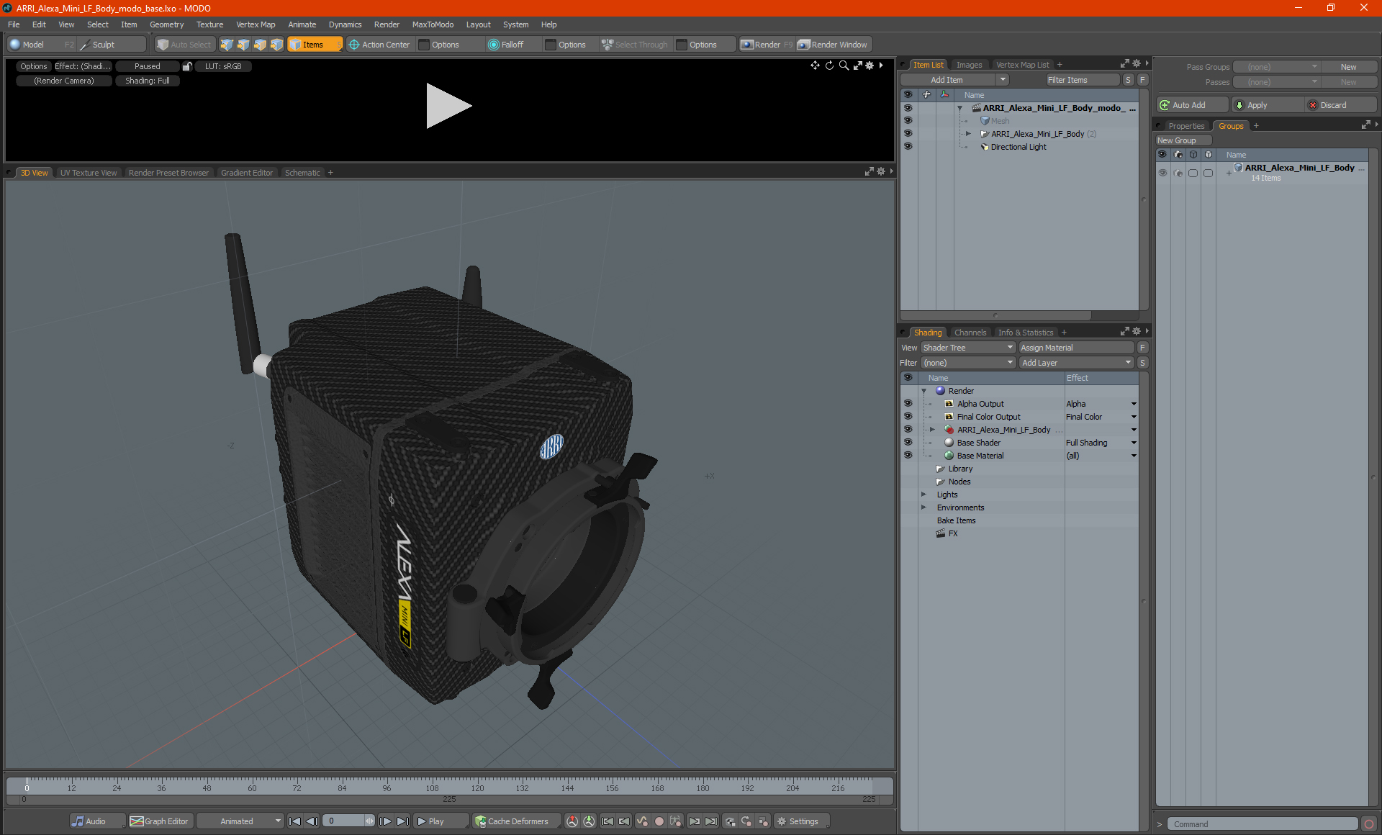Image resolution: width=1382 pixels, height=835 pixels.
Task: Go to first frame in transport
Action: 295,821
